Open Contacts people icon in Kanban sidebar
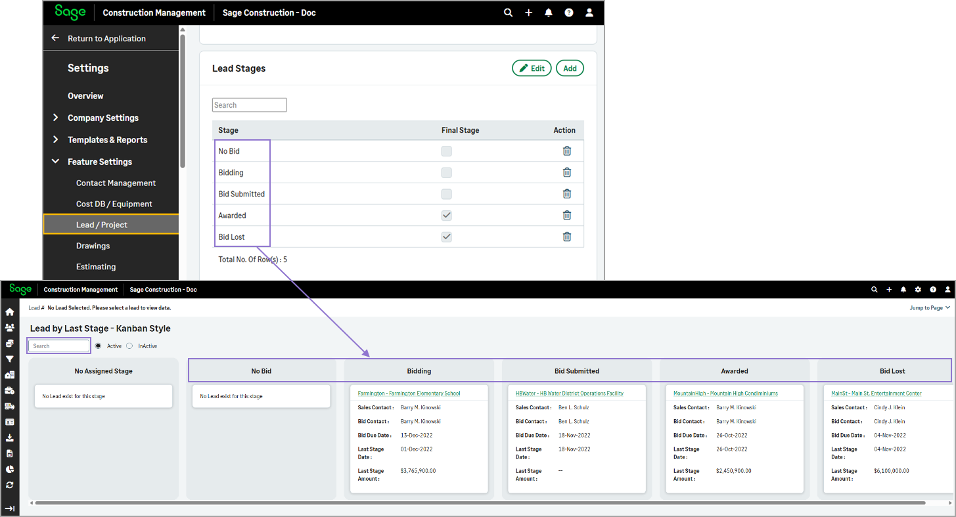The width and height of the screenshot is (956, 517). tap(10, 328)
